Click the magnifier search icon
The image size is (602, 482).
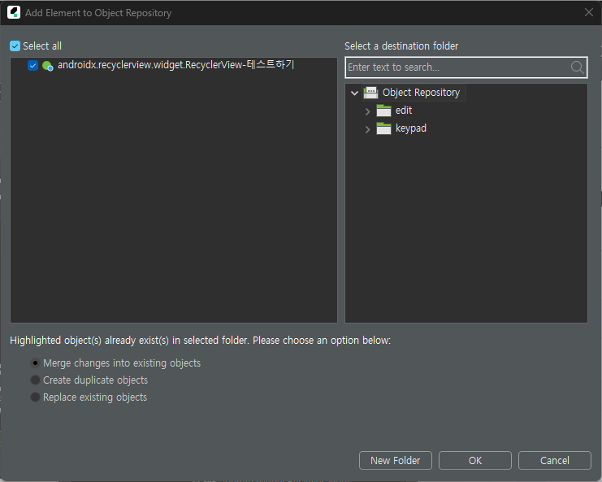[577, 67]
